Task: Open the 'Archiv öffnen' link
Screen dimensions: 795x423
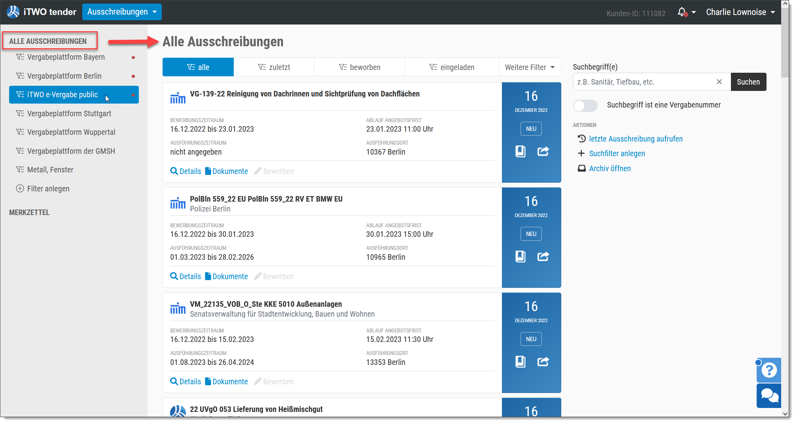Action: point(610,168)
